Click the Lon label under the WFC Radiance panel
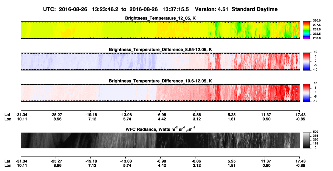 coord(7,165)
